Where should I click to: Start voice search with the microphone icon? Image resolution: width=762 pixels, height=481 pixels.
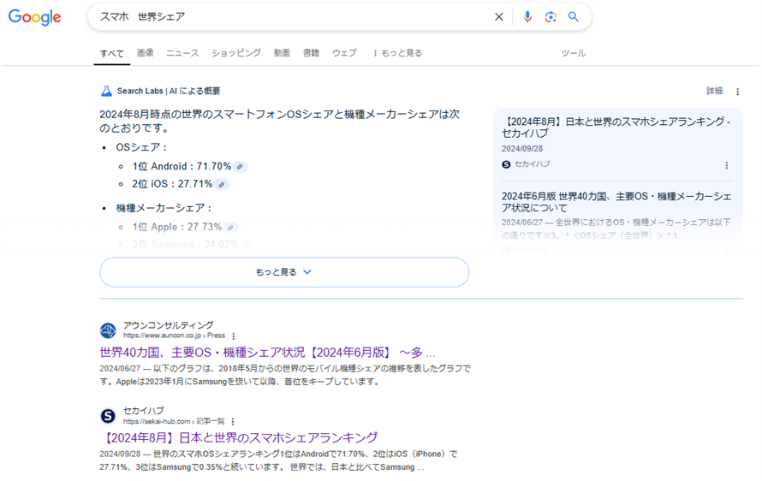coord(527,17)
